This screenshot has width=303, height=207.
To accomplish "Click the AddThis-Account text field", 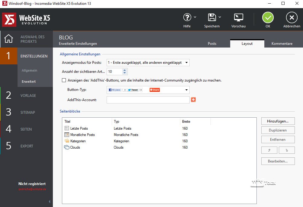I will click(x=148, y=100).
